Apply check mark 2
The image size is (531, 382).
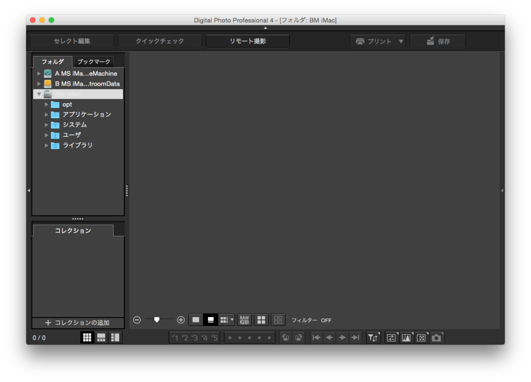[x=185, y=337]
